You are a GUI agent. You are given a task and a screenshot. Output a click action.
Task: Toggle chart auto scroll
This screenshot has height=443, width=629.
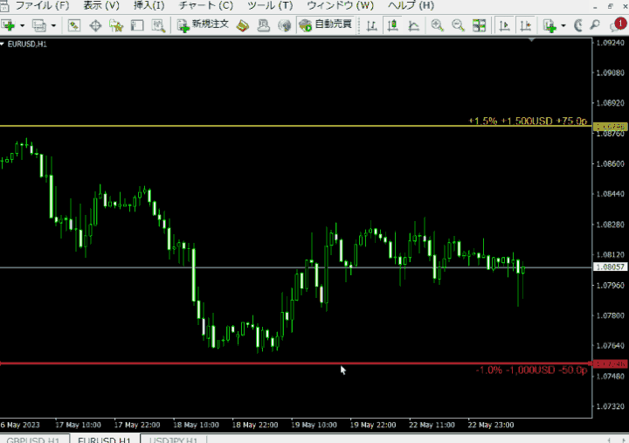[504, 25]
